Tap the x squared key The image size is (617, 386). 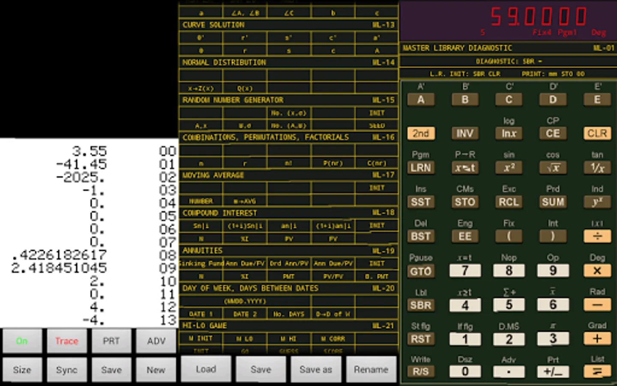pyautogui.click(x=509, y=168)
